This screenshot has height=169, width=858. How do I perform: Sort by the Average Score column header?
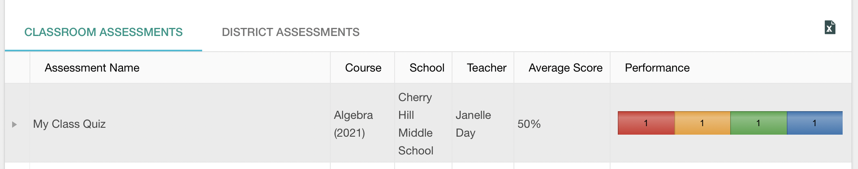coord(565,68)
